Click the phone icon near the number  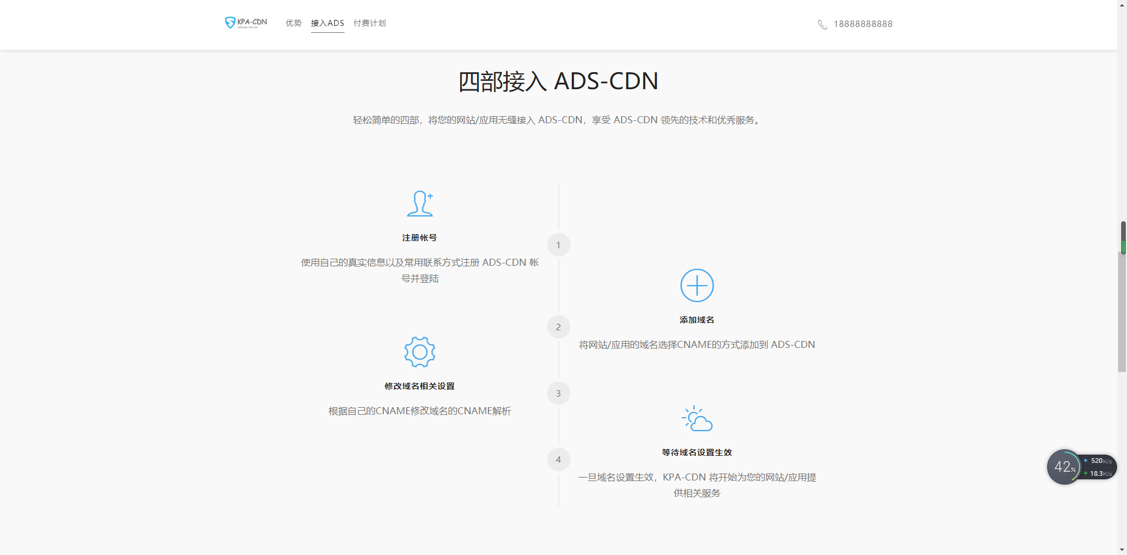coord(822,24)
